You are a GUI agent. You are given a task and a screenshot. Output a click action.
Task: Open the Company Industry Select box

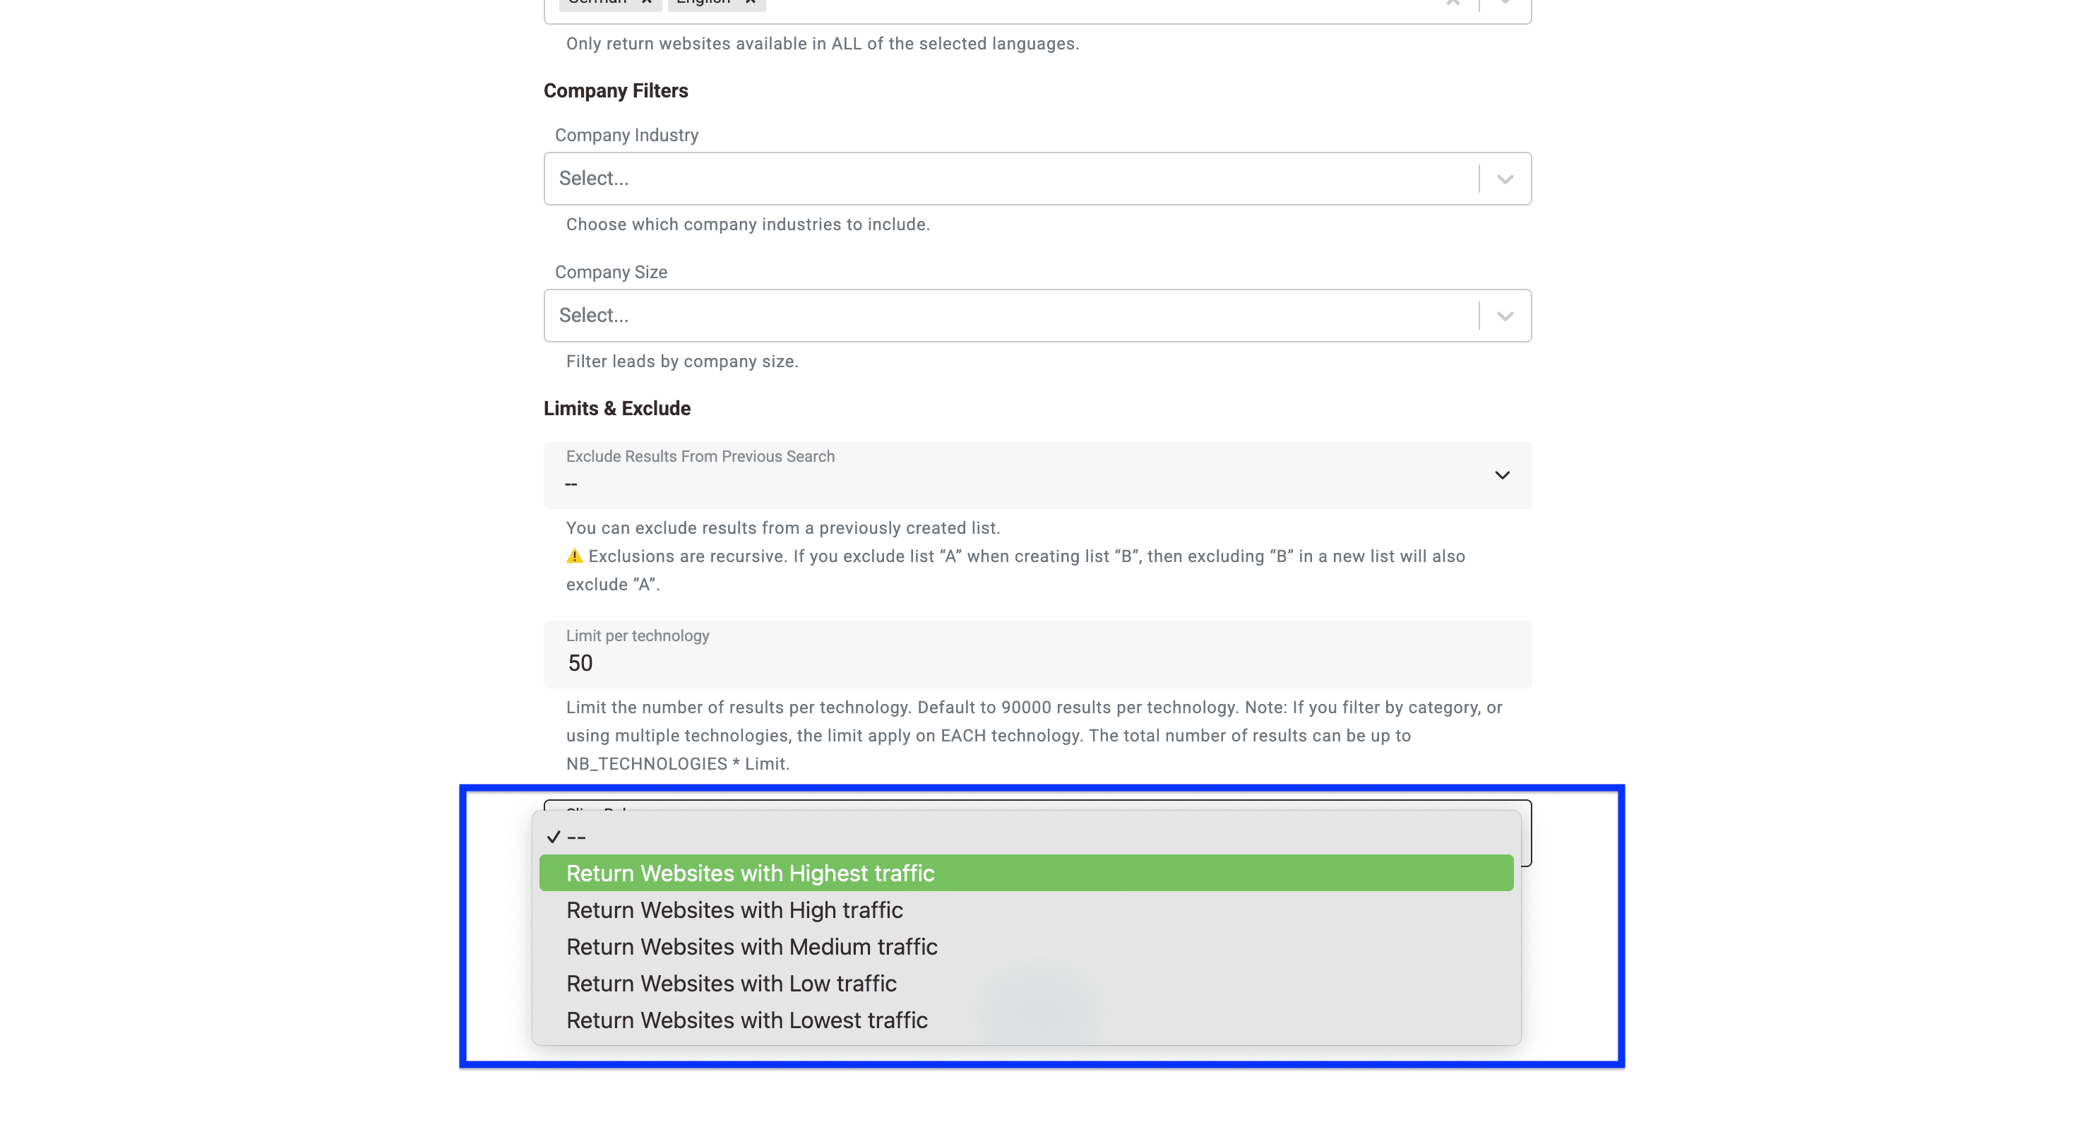tap(967, 178)
